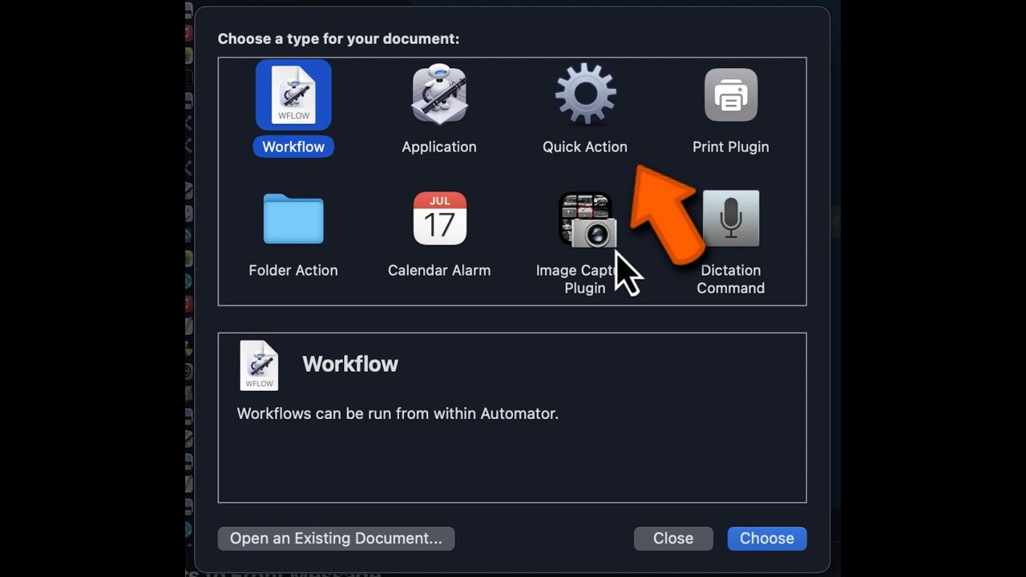Select the Image Capture Plugin camera icon
This screenshot has height=577, width=1026.
(588, 220)
